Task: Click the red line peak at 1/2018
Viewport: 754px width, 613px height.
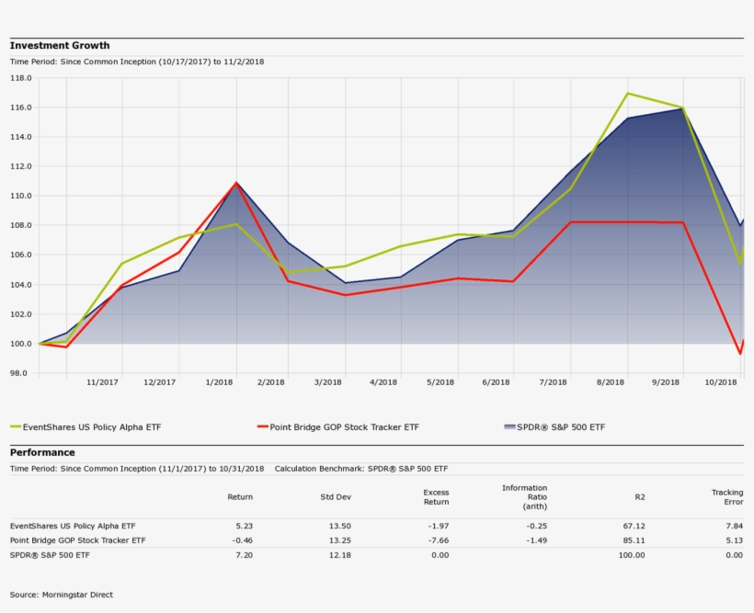Action: coord(236,183)
